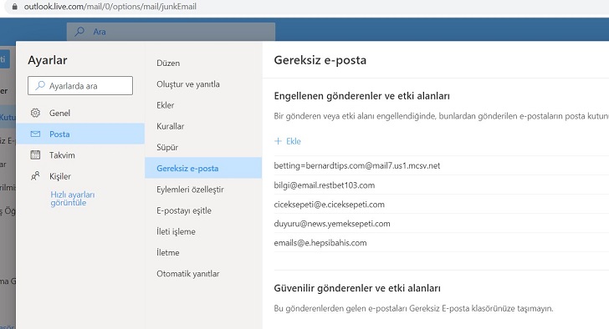The width and height of the screenshot is (609, 329).
Task: Open the Kişiler settings category
Action: pos(80,176)
